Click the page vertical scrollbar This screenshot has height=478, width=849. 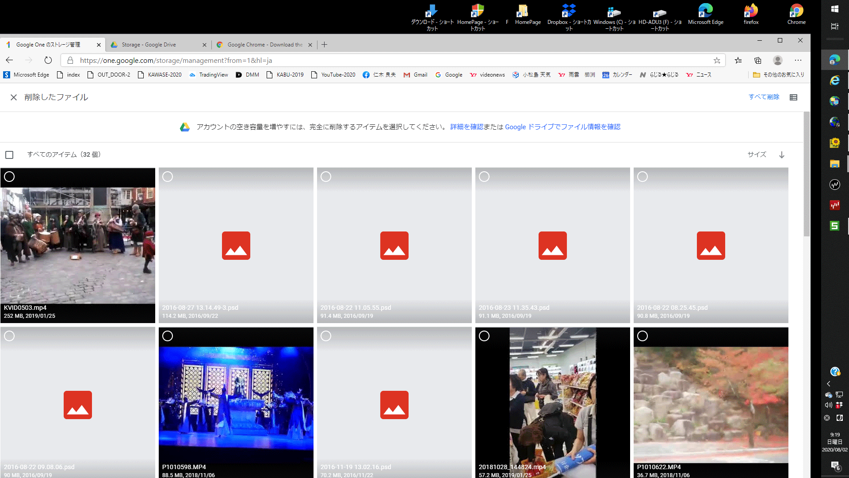click(807, 173)
